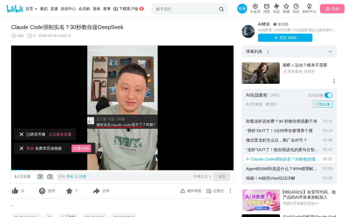This screenshot has height=217, width=348.
Task: Seek along the video progress bar
Action: click(122, 170)
